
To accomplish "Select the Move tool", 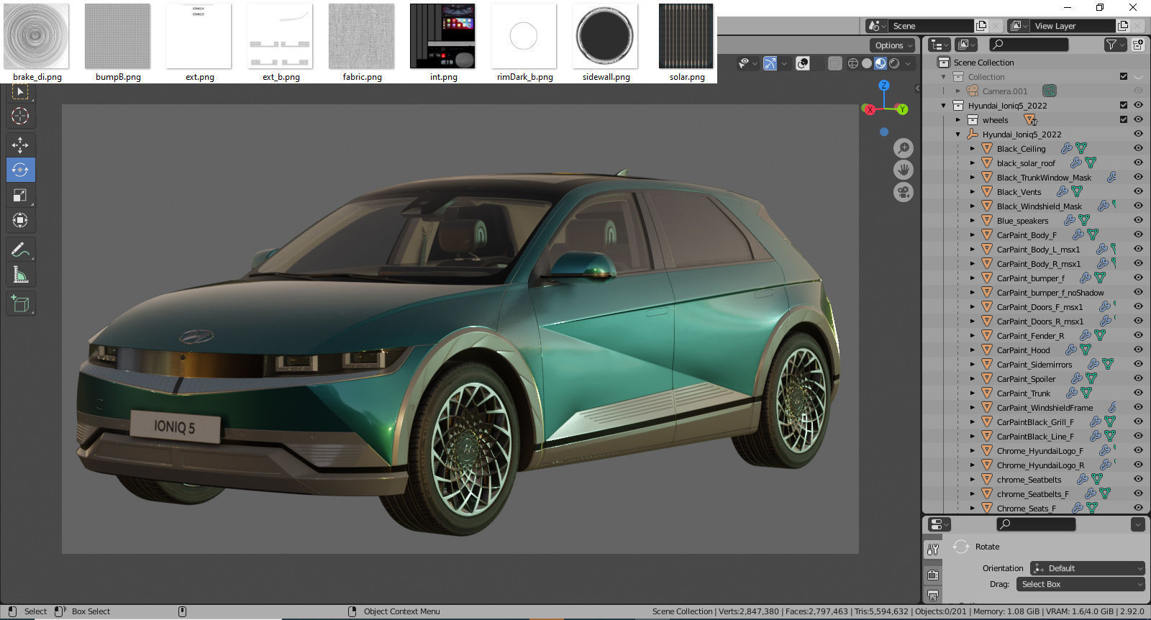I will tap(20, 145).
